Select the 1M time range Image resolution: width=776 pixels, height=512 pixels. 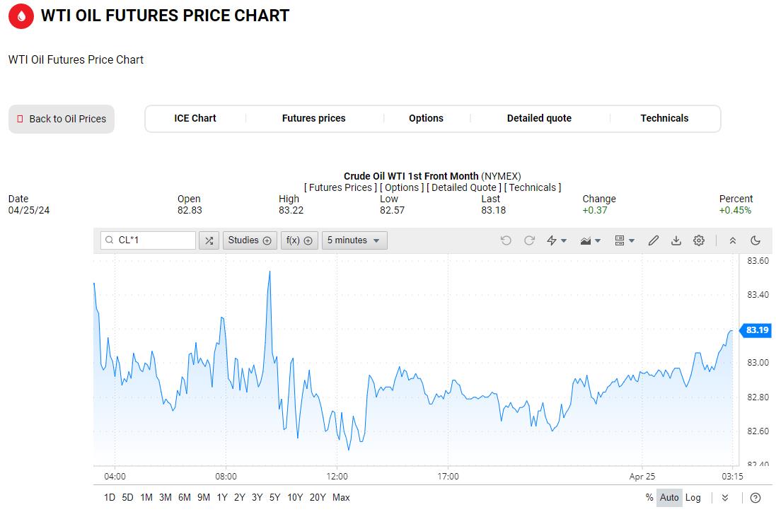(146, 498)
